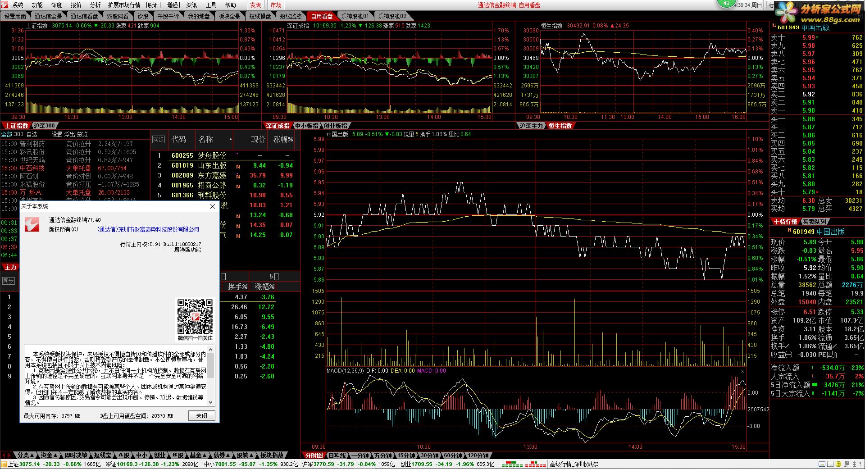
Task: Click the 同步 button beside 代码 header
Action: (159, 140)
